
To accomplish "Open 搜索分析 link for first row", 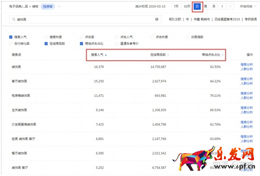I will 246,64.
